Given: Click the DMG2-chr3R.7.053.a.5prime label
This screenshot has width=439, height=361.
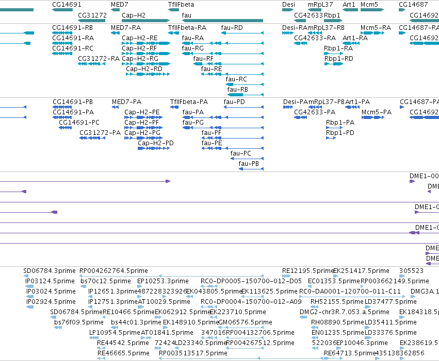Looking at the screenshot, I should (x=345, y=312).
